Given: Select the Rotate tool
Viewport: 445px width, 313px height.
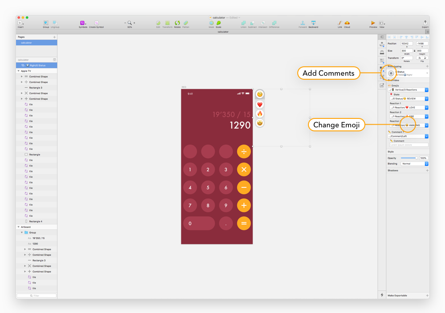Looking at the screenshot, I should (178, 23).
